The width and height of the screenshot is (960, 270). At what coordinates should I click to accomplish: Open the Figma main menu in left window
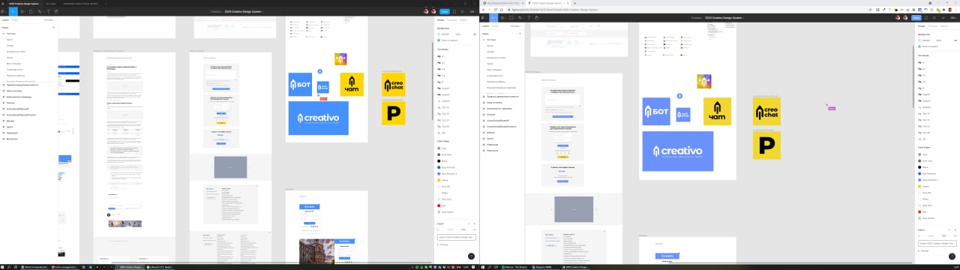(3, 11)
